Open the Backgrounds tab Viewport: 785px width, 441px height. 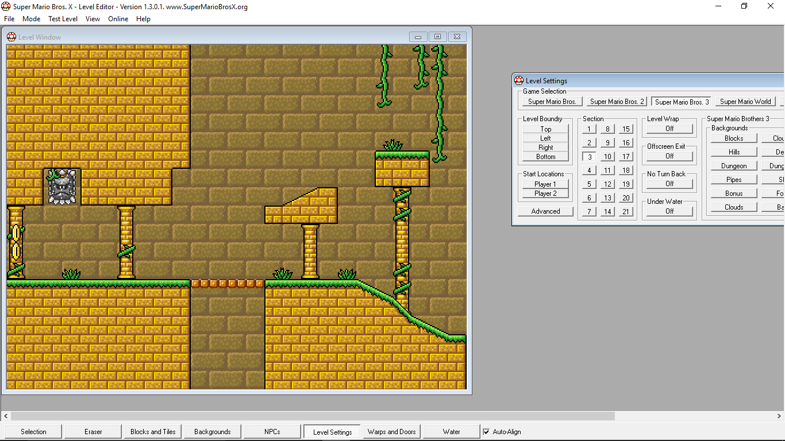tap(213, 432)
